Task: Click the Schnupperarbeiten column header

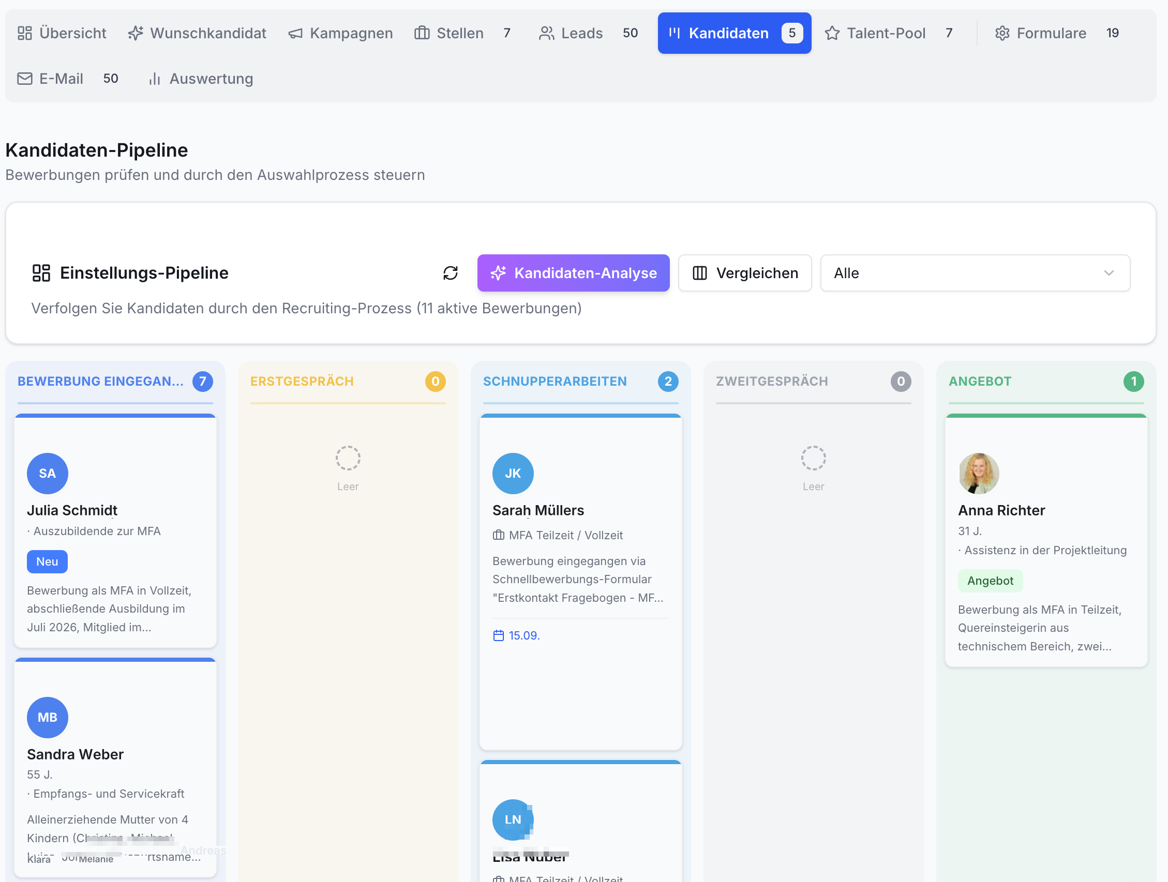Action: pos(555,381)
